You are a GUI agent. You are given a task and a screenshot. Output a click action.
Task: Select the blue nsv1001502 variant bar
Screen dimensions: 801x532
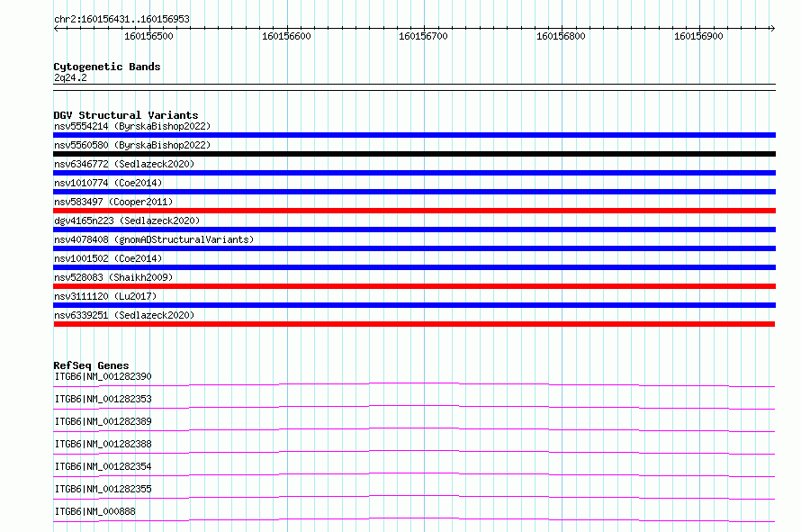414,267
